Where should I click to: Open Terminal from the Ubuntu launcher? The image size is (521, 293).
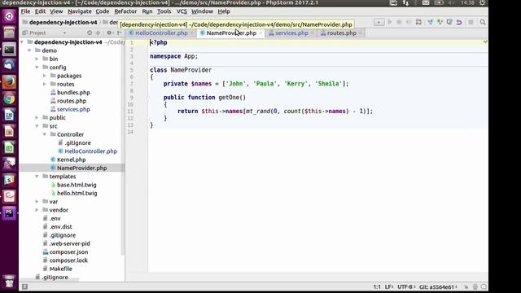9,49
